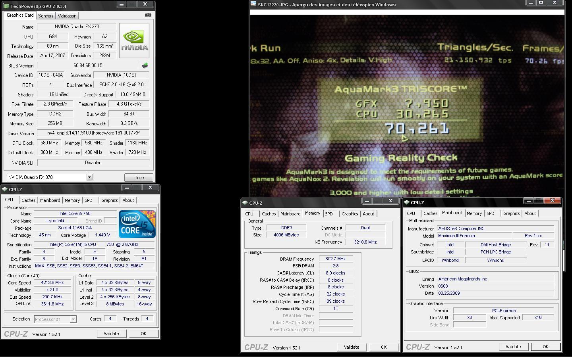572x357 pixels.
Task: Click the CPU-Z Mainboard window title icon
Action: coord(407,202)
